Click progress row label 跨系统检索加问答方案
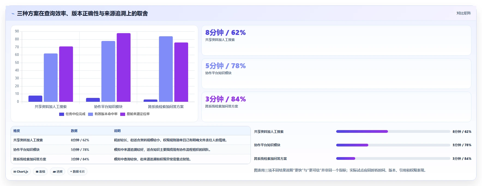The width and height of the screenshot is (482, 186). click(270, 159)
